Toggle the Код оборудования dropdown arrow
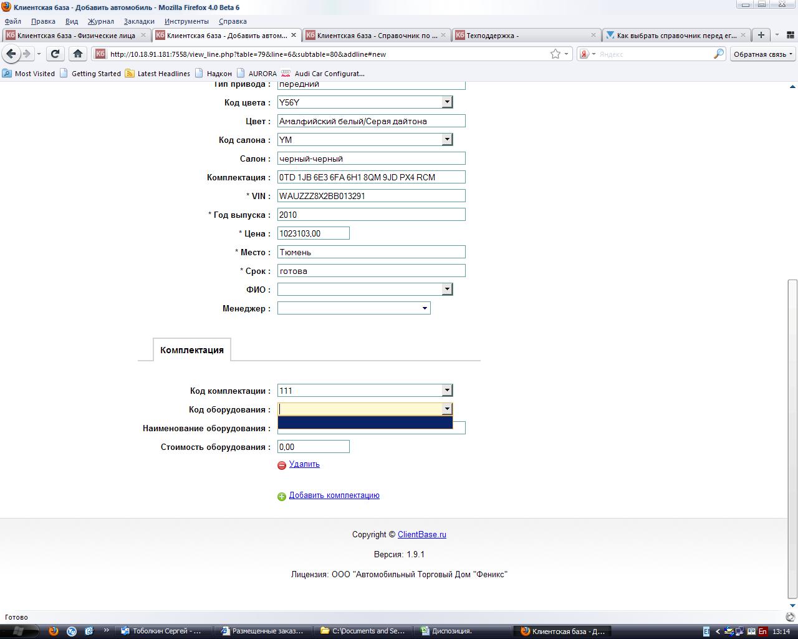798x639 pixels. 447,409
